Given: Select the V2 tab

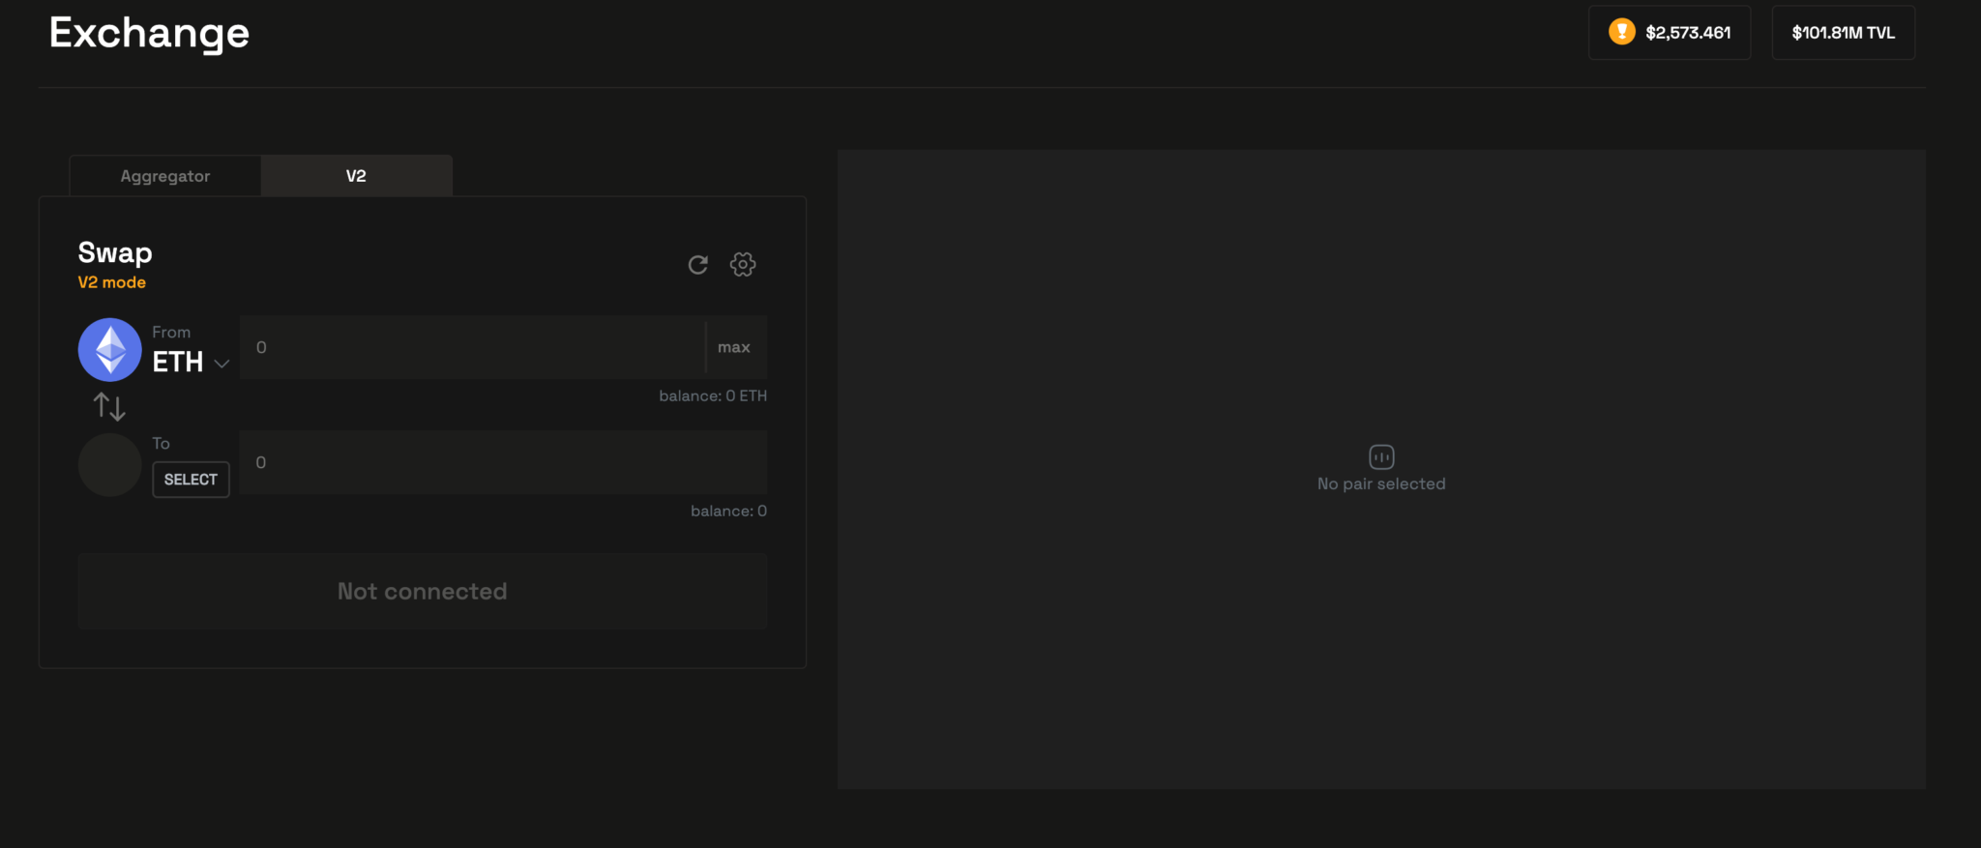Looking at the screenshot, I should click(356, 176).
